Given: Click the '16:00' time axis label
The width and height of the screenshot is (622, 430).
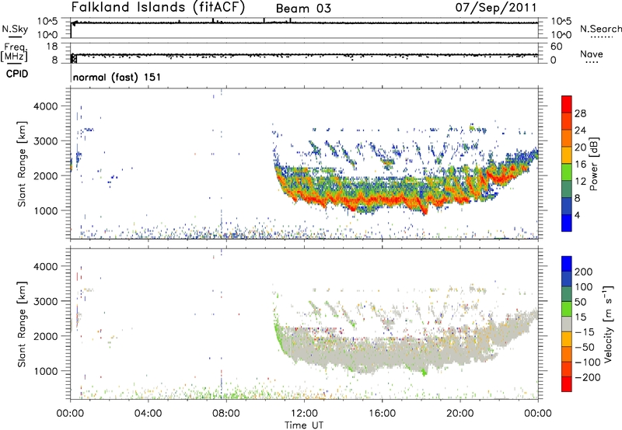Looking at the screenshot, I should coord(382,414).
